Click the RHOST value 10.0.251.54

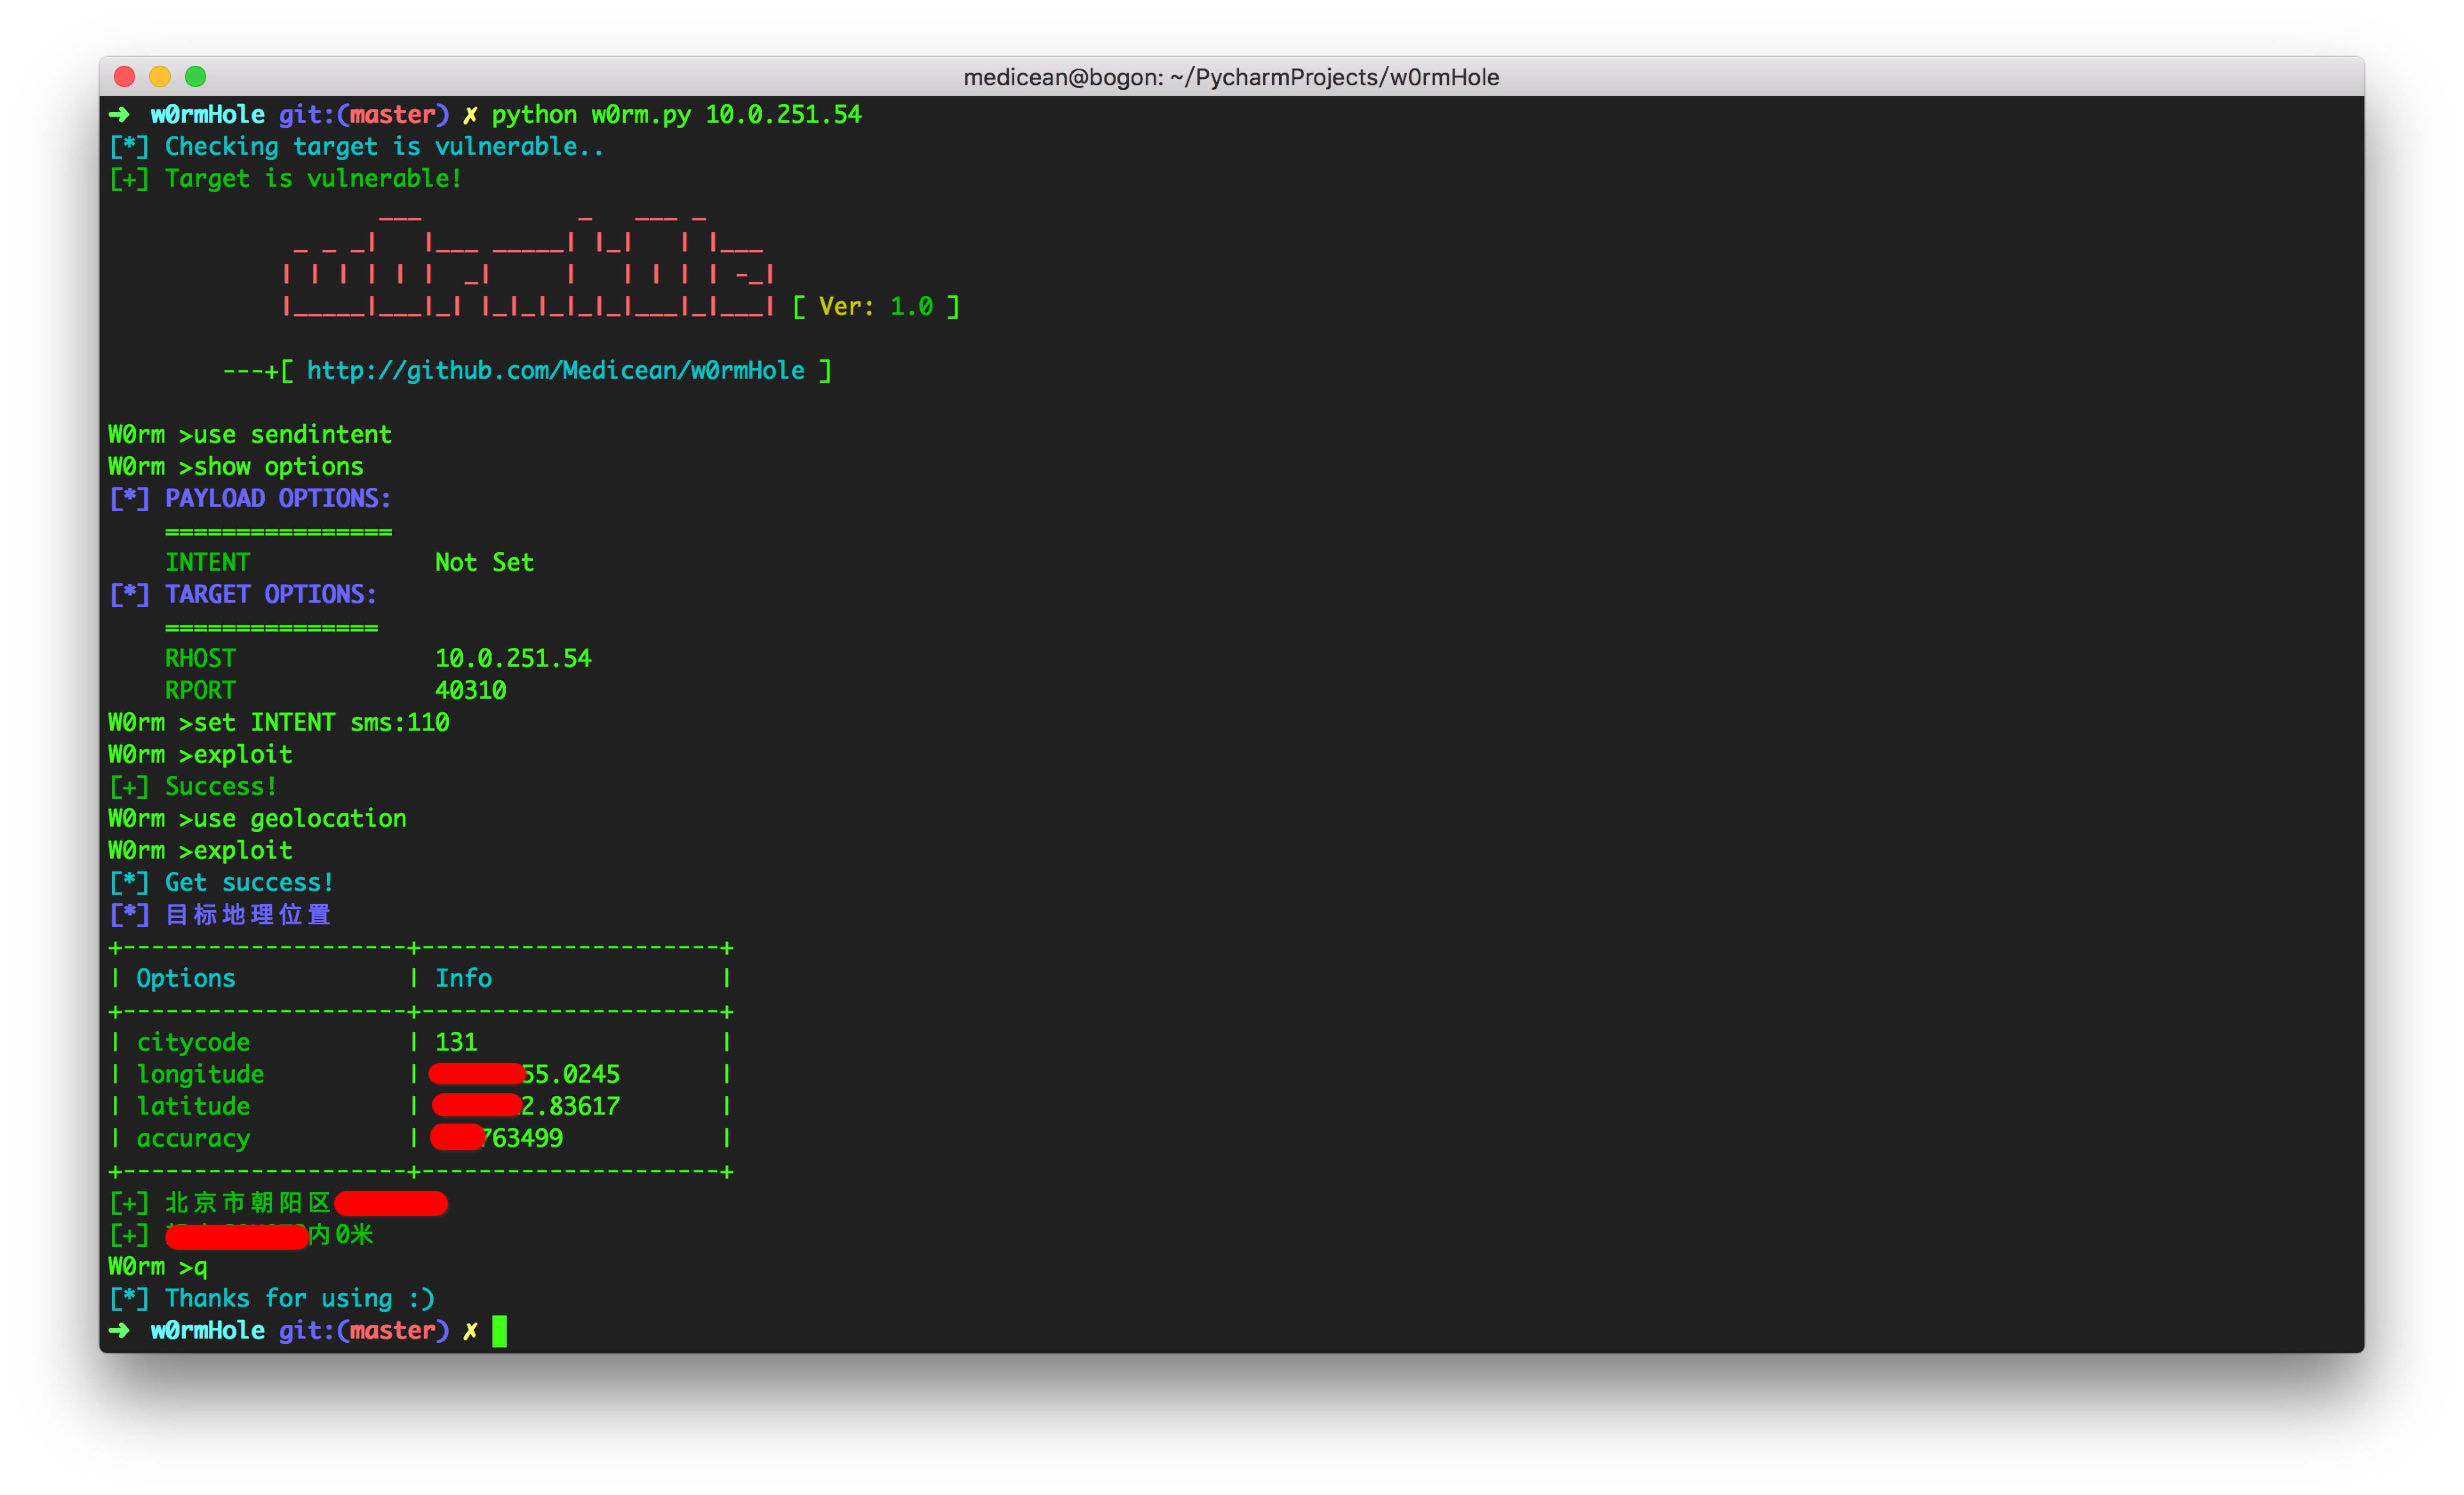[513, 659]
